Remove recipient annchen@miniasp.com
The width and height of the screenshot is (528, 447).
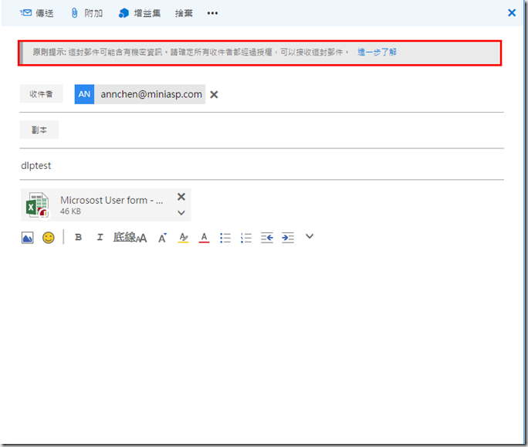(215, 94)
